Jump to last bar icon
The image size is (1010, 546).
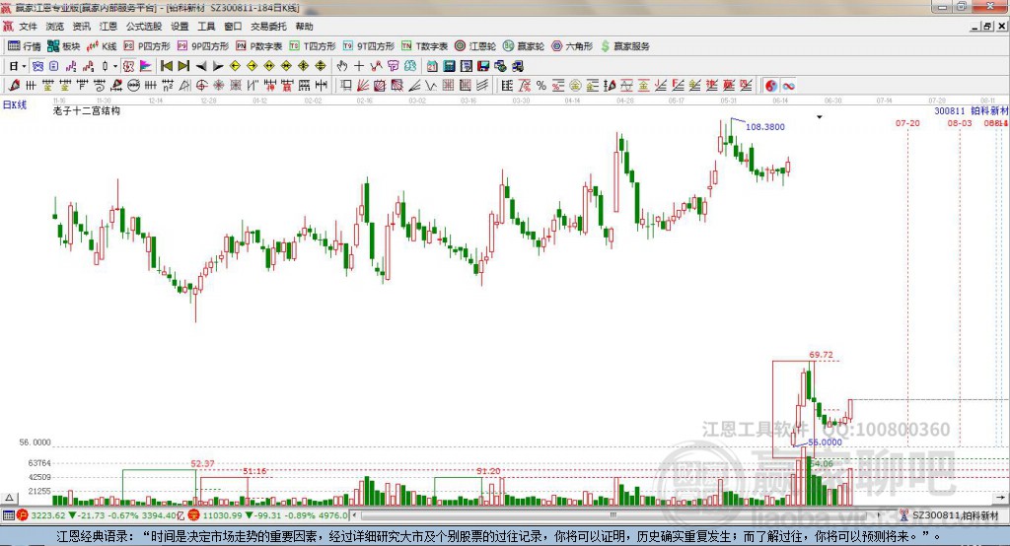point(183,66)
